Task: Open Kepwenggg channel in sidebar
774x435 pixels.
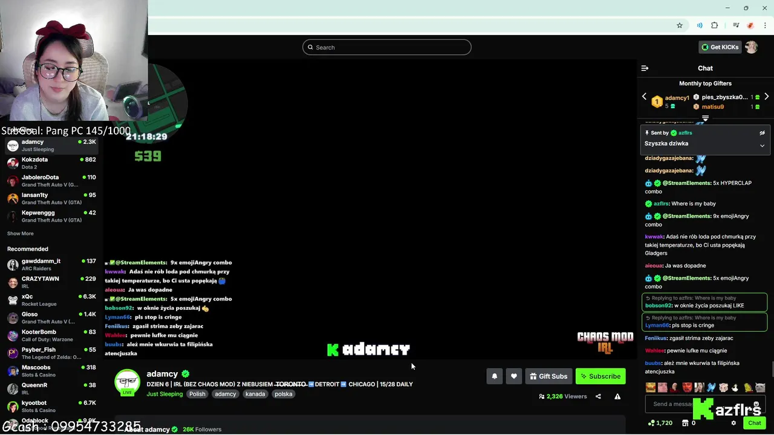Action: pyautogui.click(x=51, y=216)
